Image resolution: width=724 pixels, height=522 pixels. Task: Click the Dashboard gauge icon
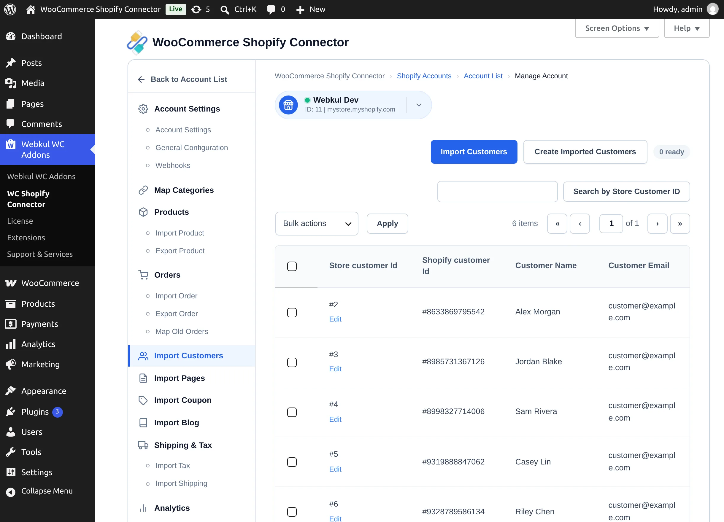[11, 36]
